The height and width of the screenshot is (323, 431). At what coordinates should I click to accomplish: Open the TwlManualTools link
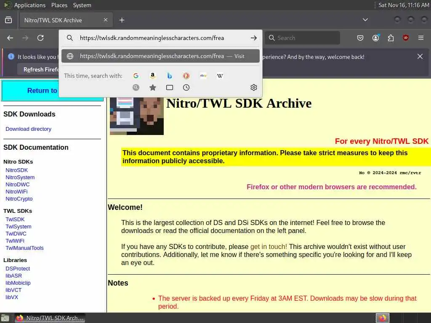pos(24,248)
